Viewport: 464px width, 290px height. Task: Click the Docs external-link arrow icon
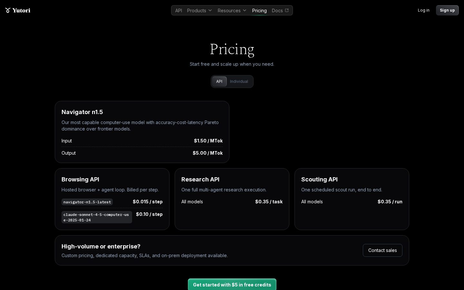point(287,10)
